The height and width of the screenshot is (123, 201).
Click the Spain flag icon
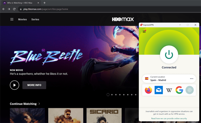(x=147, y=78)
